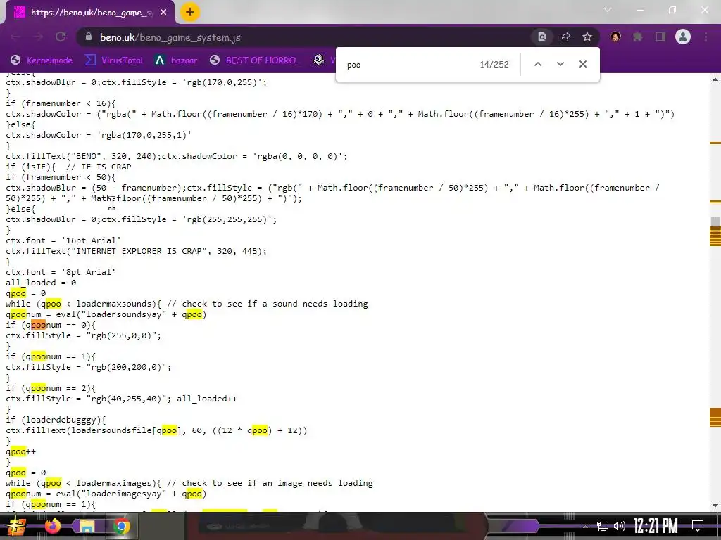Toggle the browser side panel
Image resolution: width=721 pixels, height=540 pixels.
(x=660, y=37)
